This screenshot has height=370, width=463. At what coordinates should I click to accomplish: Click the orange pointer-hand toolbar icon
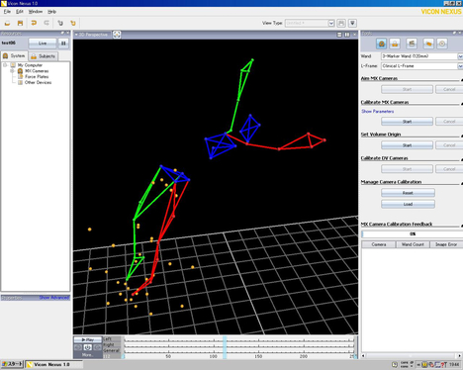pos(73,23)
